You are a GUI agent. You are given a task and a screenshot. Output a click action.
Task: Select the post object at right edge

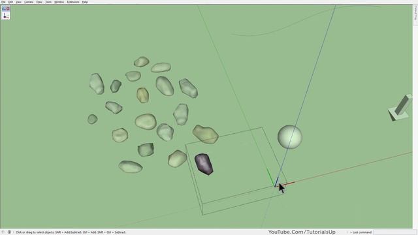(400, 107)
